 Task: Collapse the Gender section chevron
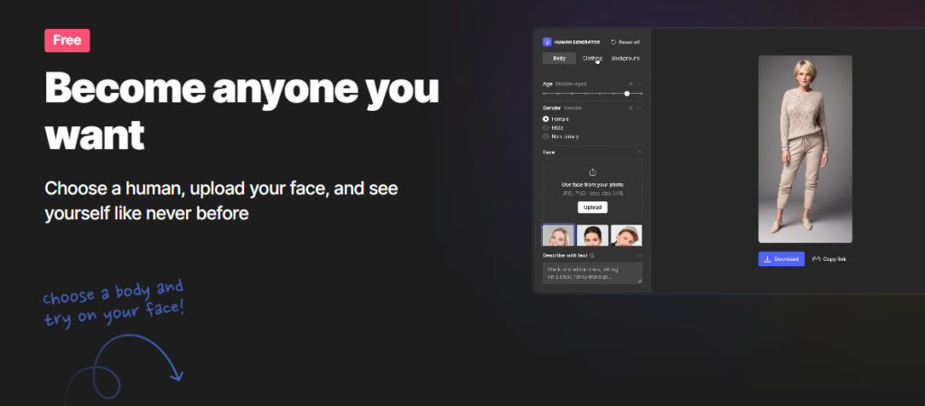[x=640, y=108]
